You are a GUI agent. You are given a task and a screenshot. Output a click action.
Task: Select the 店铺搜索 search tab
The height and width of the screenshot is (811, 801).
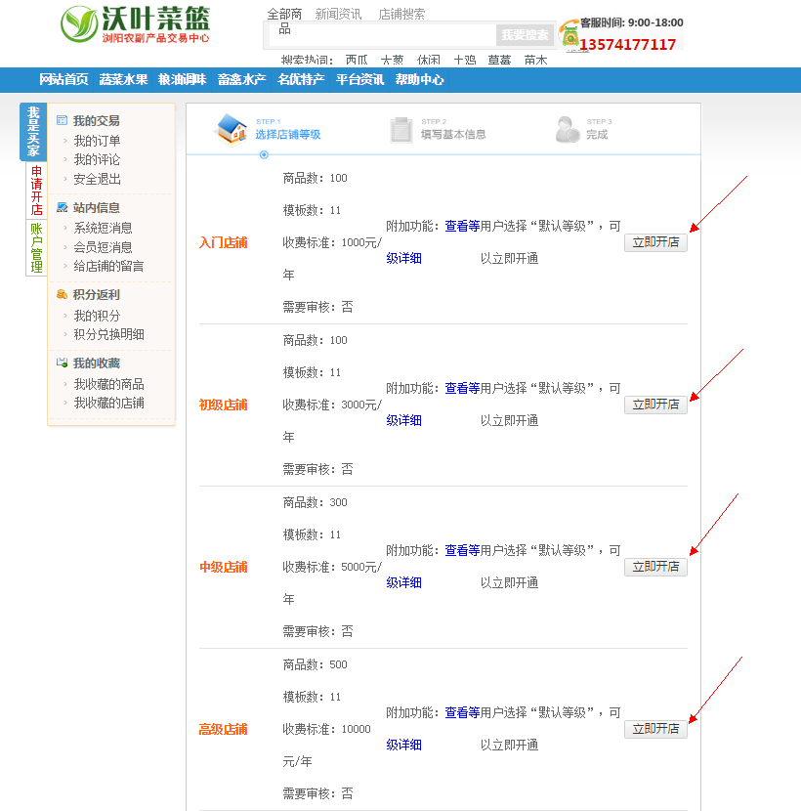tap(401, 15)
